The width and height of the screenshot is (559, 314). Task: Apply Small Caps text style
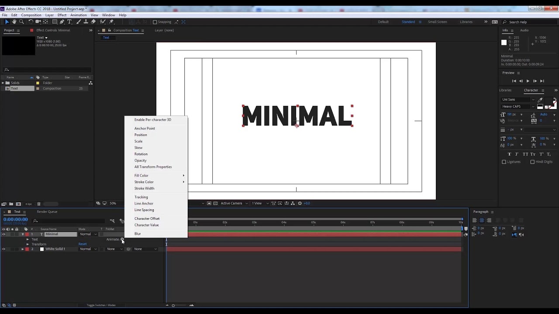533,154
